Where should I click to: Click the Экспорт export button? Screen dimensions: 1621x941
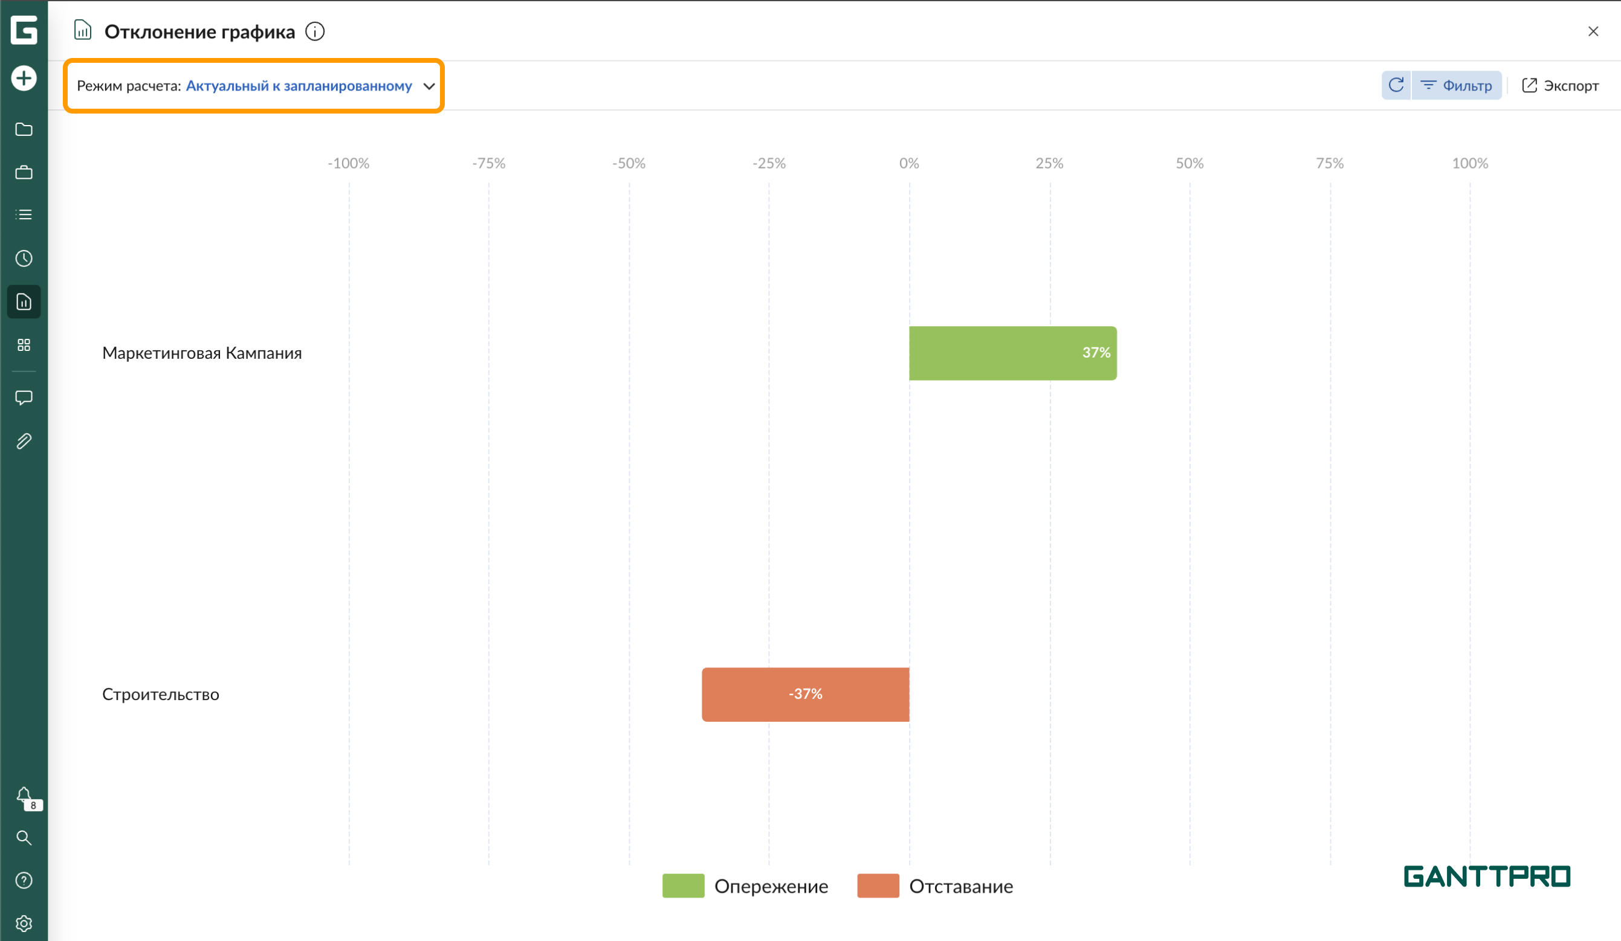[x=1560, y=86]
